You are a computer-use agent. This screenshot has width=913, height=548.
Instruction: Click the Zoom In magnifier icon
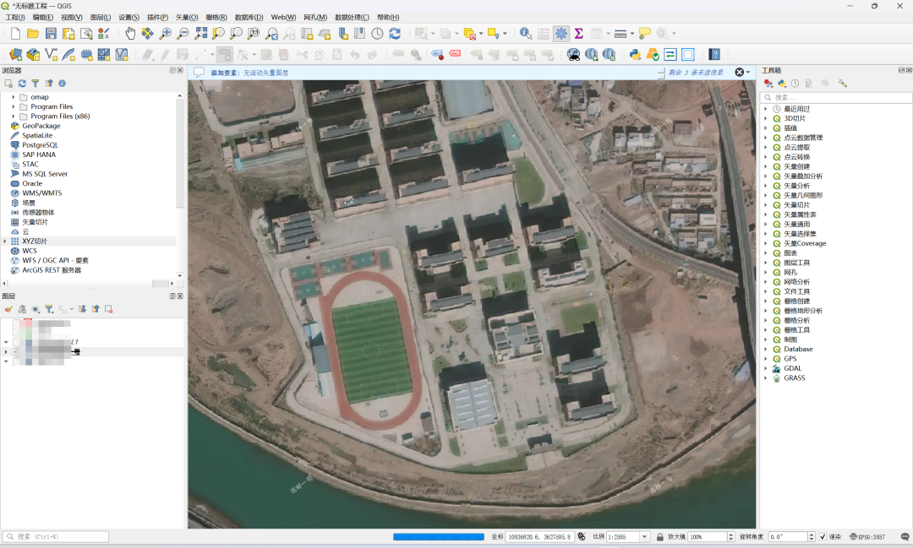pyautogui.click(x=166, y=34)
